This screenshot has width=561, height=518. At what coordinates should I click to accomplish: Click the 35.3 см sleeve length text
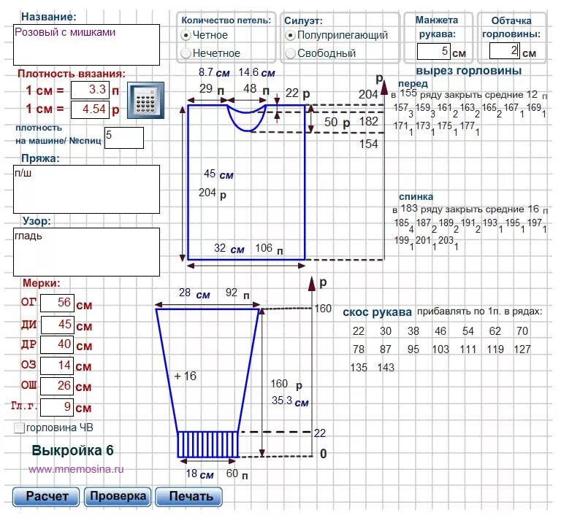(x=290, y=401)
